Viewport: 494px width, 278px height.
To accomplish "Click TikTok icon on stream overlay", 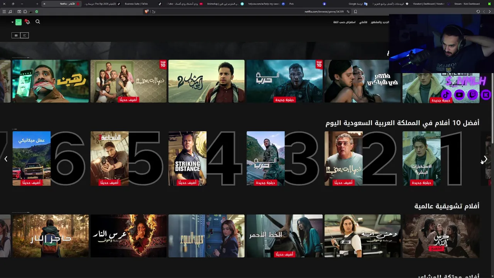I will pos(446,95).
